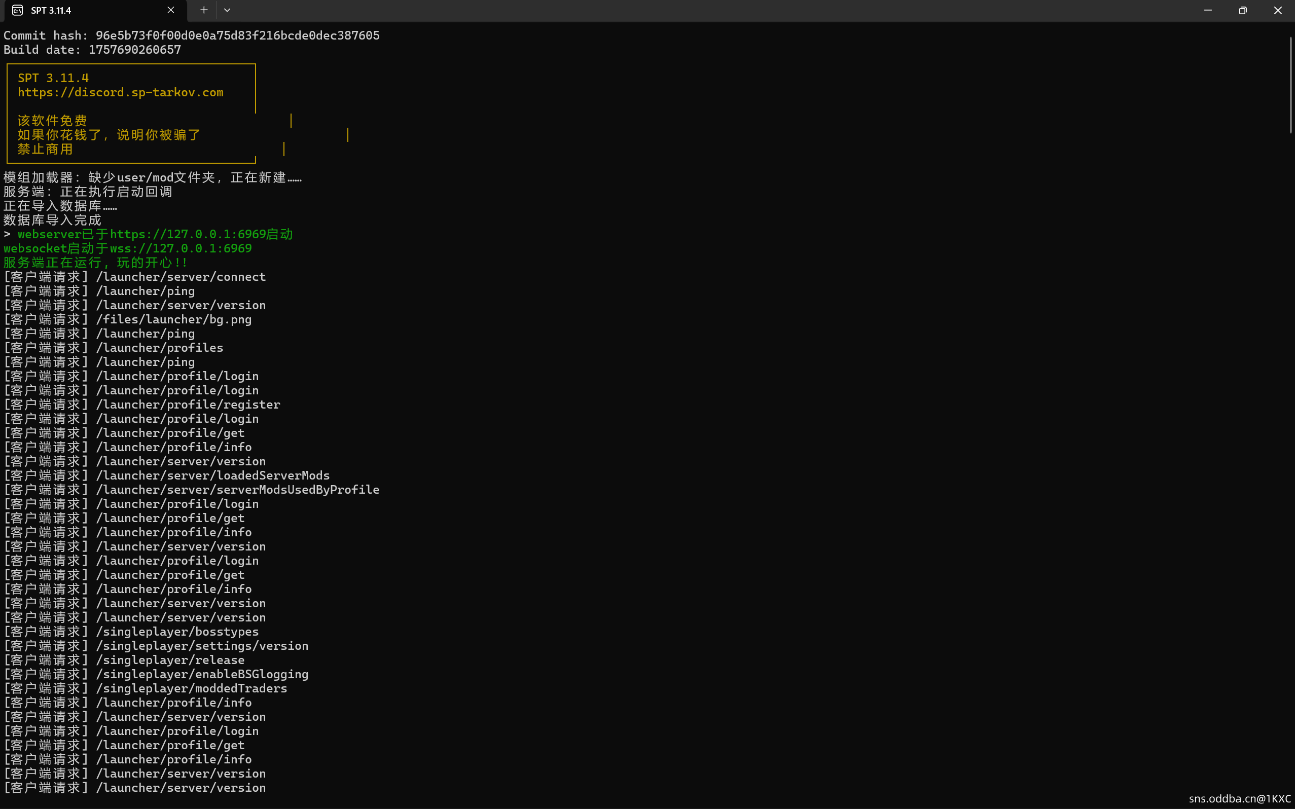Click the vertical scrollbar thumb

pos(1290,86)
